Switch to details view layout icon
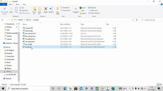The height and width of the screenshot is (91, 163). (158, 84)
